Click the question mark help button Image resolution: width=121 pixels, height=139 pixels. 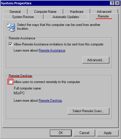tap(112, 3)
